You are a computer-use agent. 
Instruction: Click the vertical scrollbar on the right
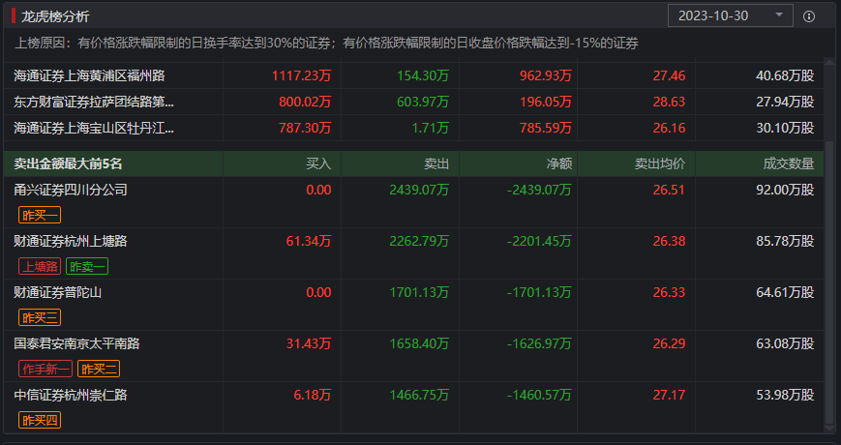827,290
